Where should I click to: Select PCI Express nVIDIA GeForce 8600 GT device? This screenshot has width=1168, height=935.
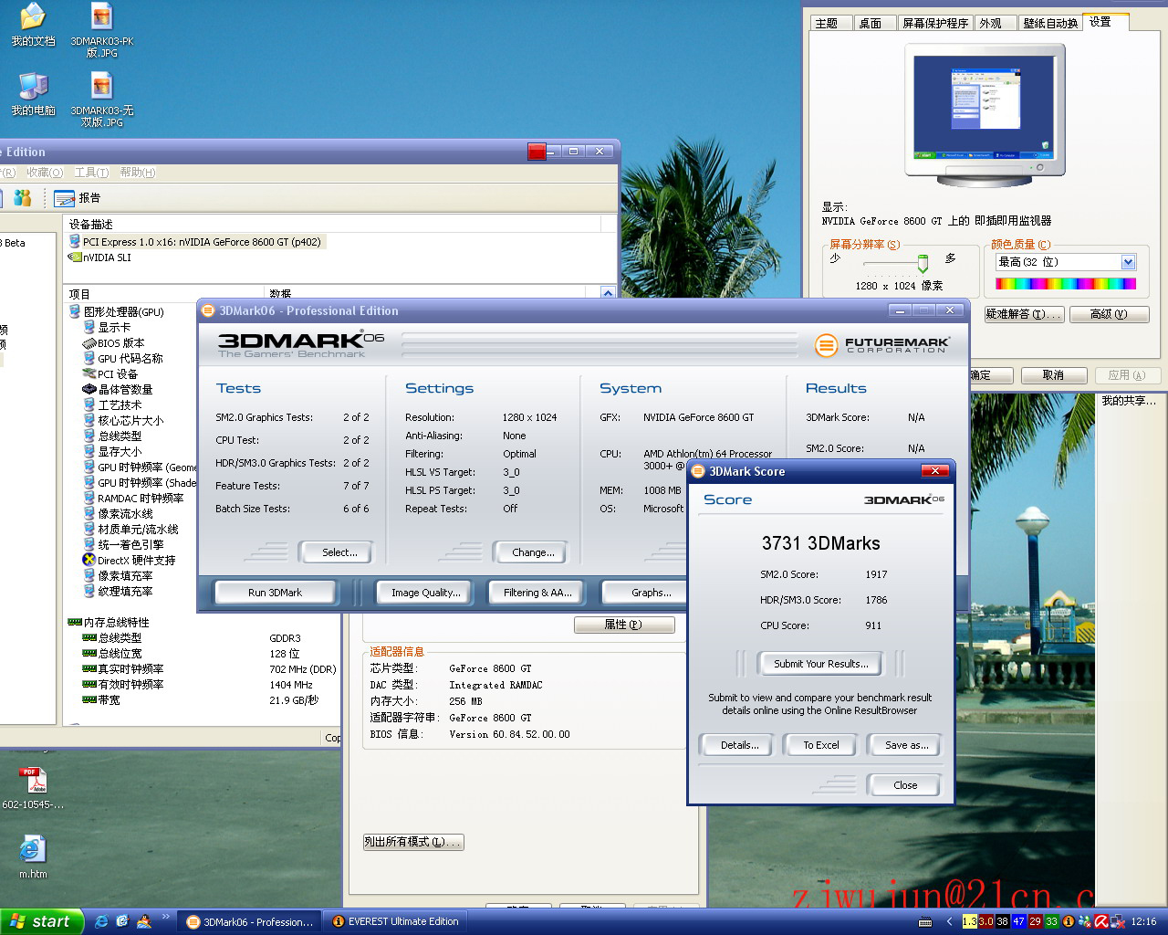(x=201, y=242)
